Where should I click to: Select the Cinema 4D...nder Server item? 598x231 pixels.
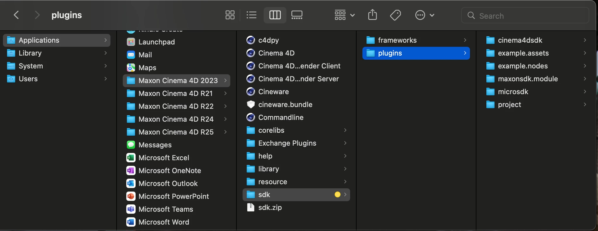(x=296, y=79)
